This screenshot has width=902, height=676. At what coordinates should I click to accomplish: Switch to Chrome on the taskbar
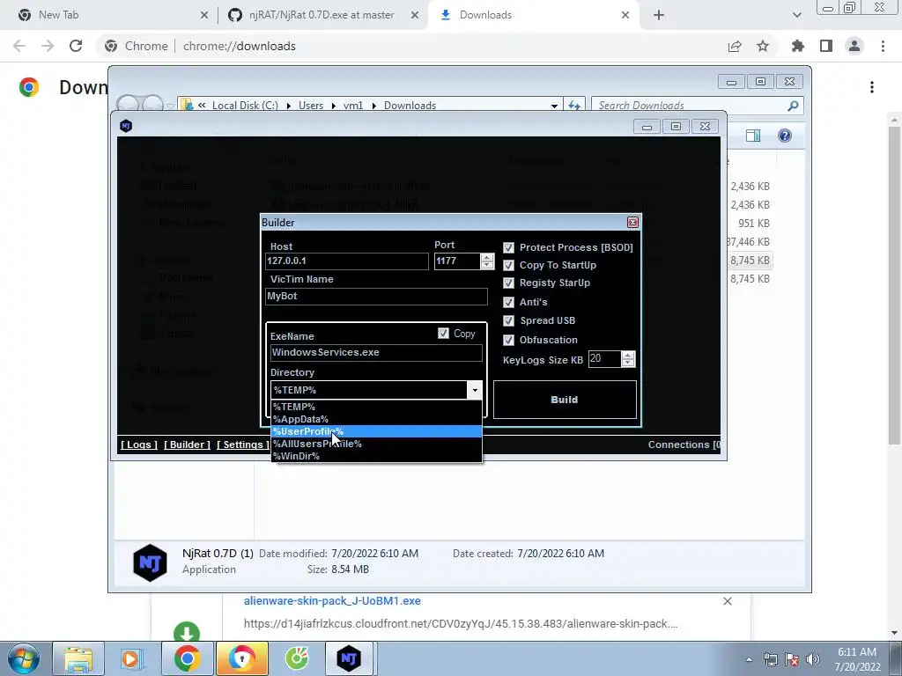tap(187, 658)
